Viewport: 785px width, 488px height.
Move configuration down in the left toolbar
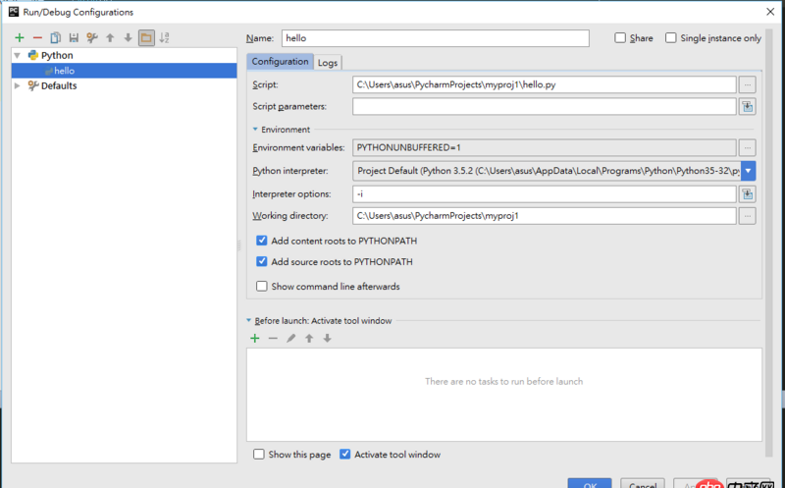tap(129, 37)
